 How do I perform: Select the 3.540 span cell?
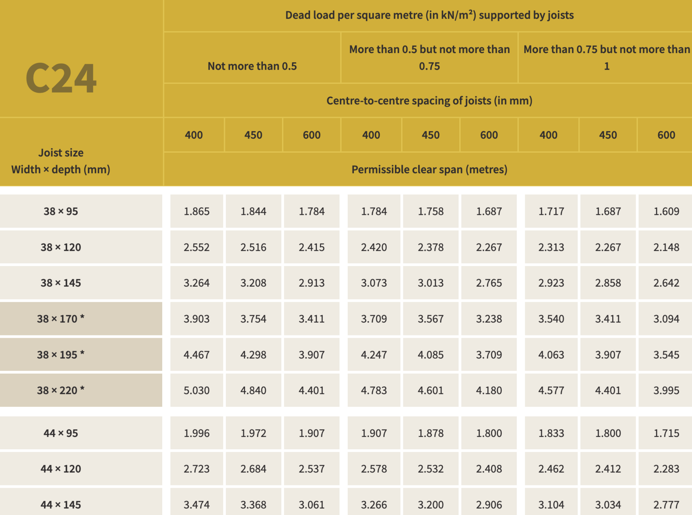tap(551, 319)
